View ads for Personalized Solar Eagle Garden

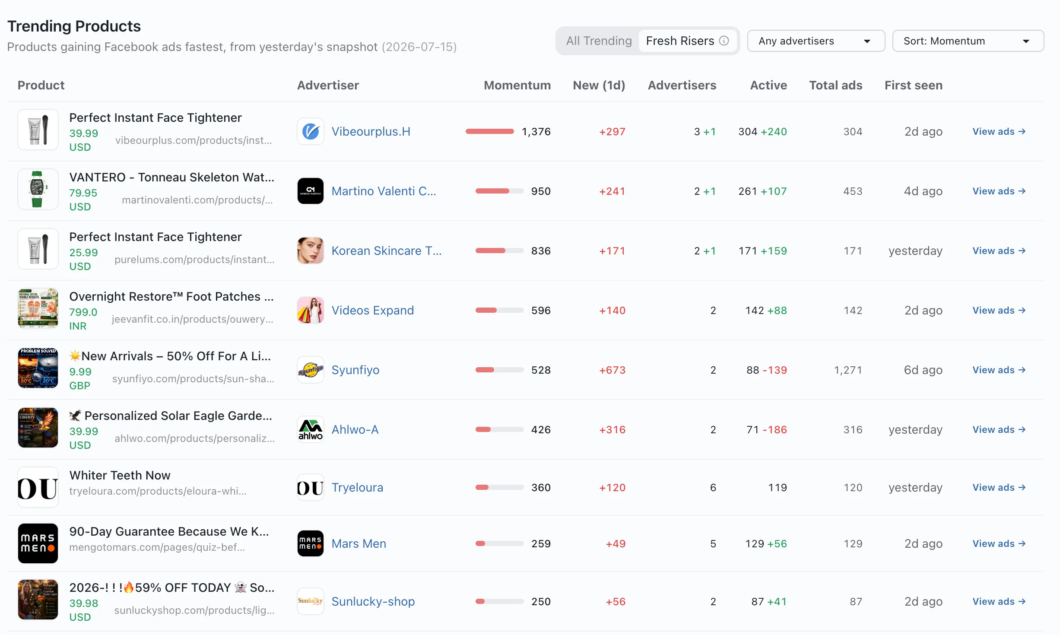(999, 429)
